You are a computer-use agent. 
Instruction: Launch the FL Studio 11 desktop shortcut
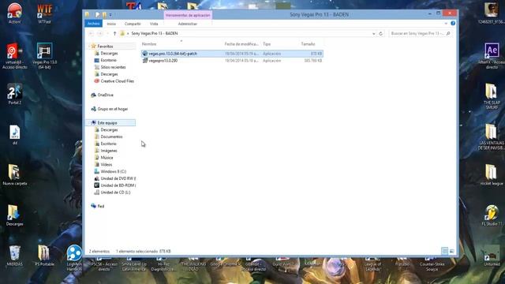pos(492,215)
